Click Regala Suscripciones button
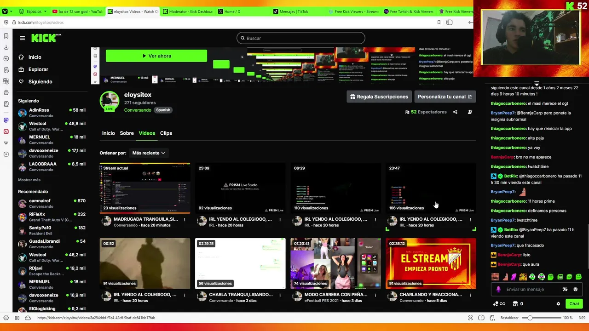589x331 pixels. tap(379, 97)
